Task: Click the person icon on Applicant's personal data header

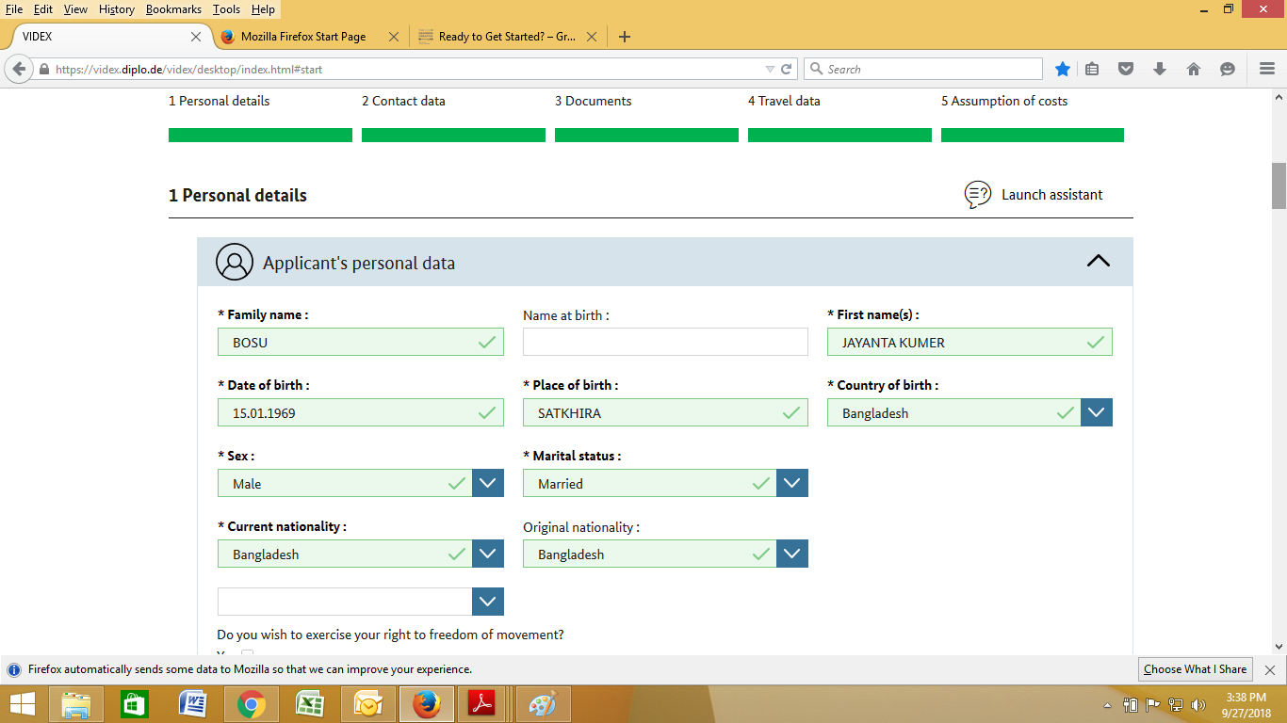Action: (x=234, y=262)
